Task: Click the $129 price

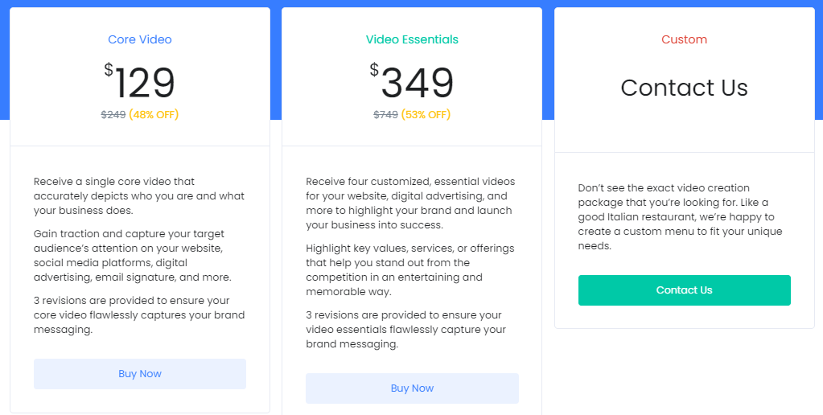Action: 140,82
